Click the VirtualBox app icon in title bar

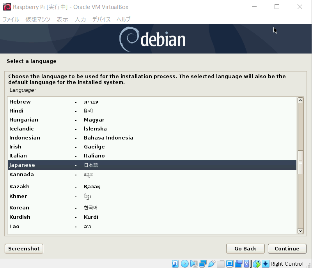pyautogui.click(x=7, y=7)
